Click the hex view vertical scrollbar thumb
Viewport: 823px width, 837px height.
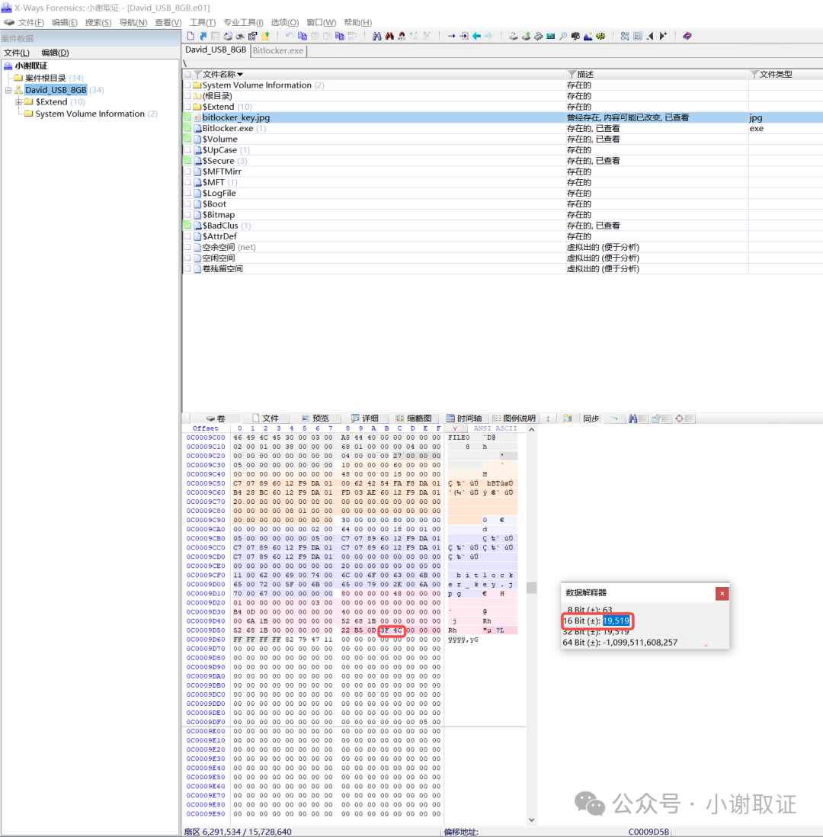(x=532, y=588)
